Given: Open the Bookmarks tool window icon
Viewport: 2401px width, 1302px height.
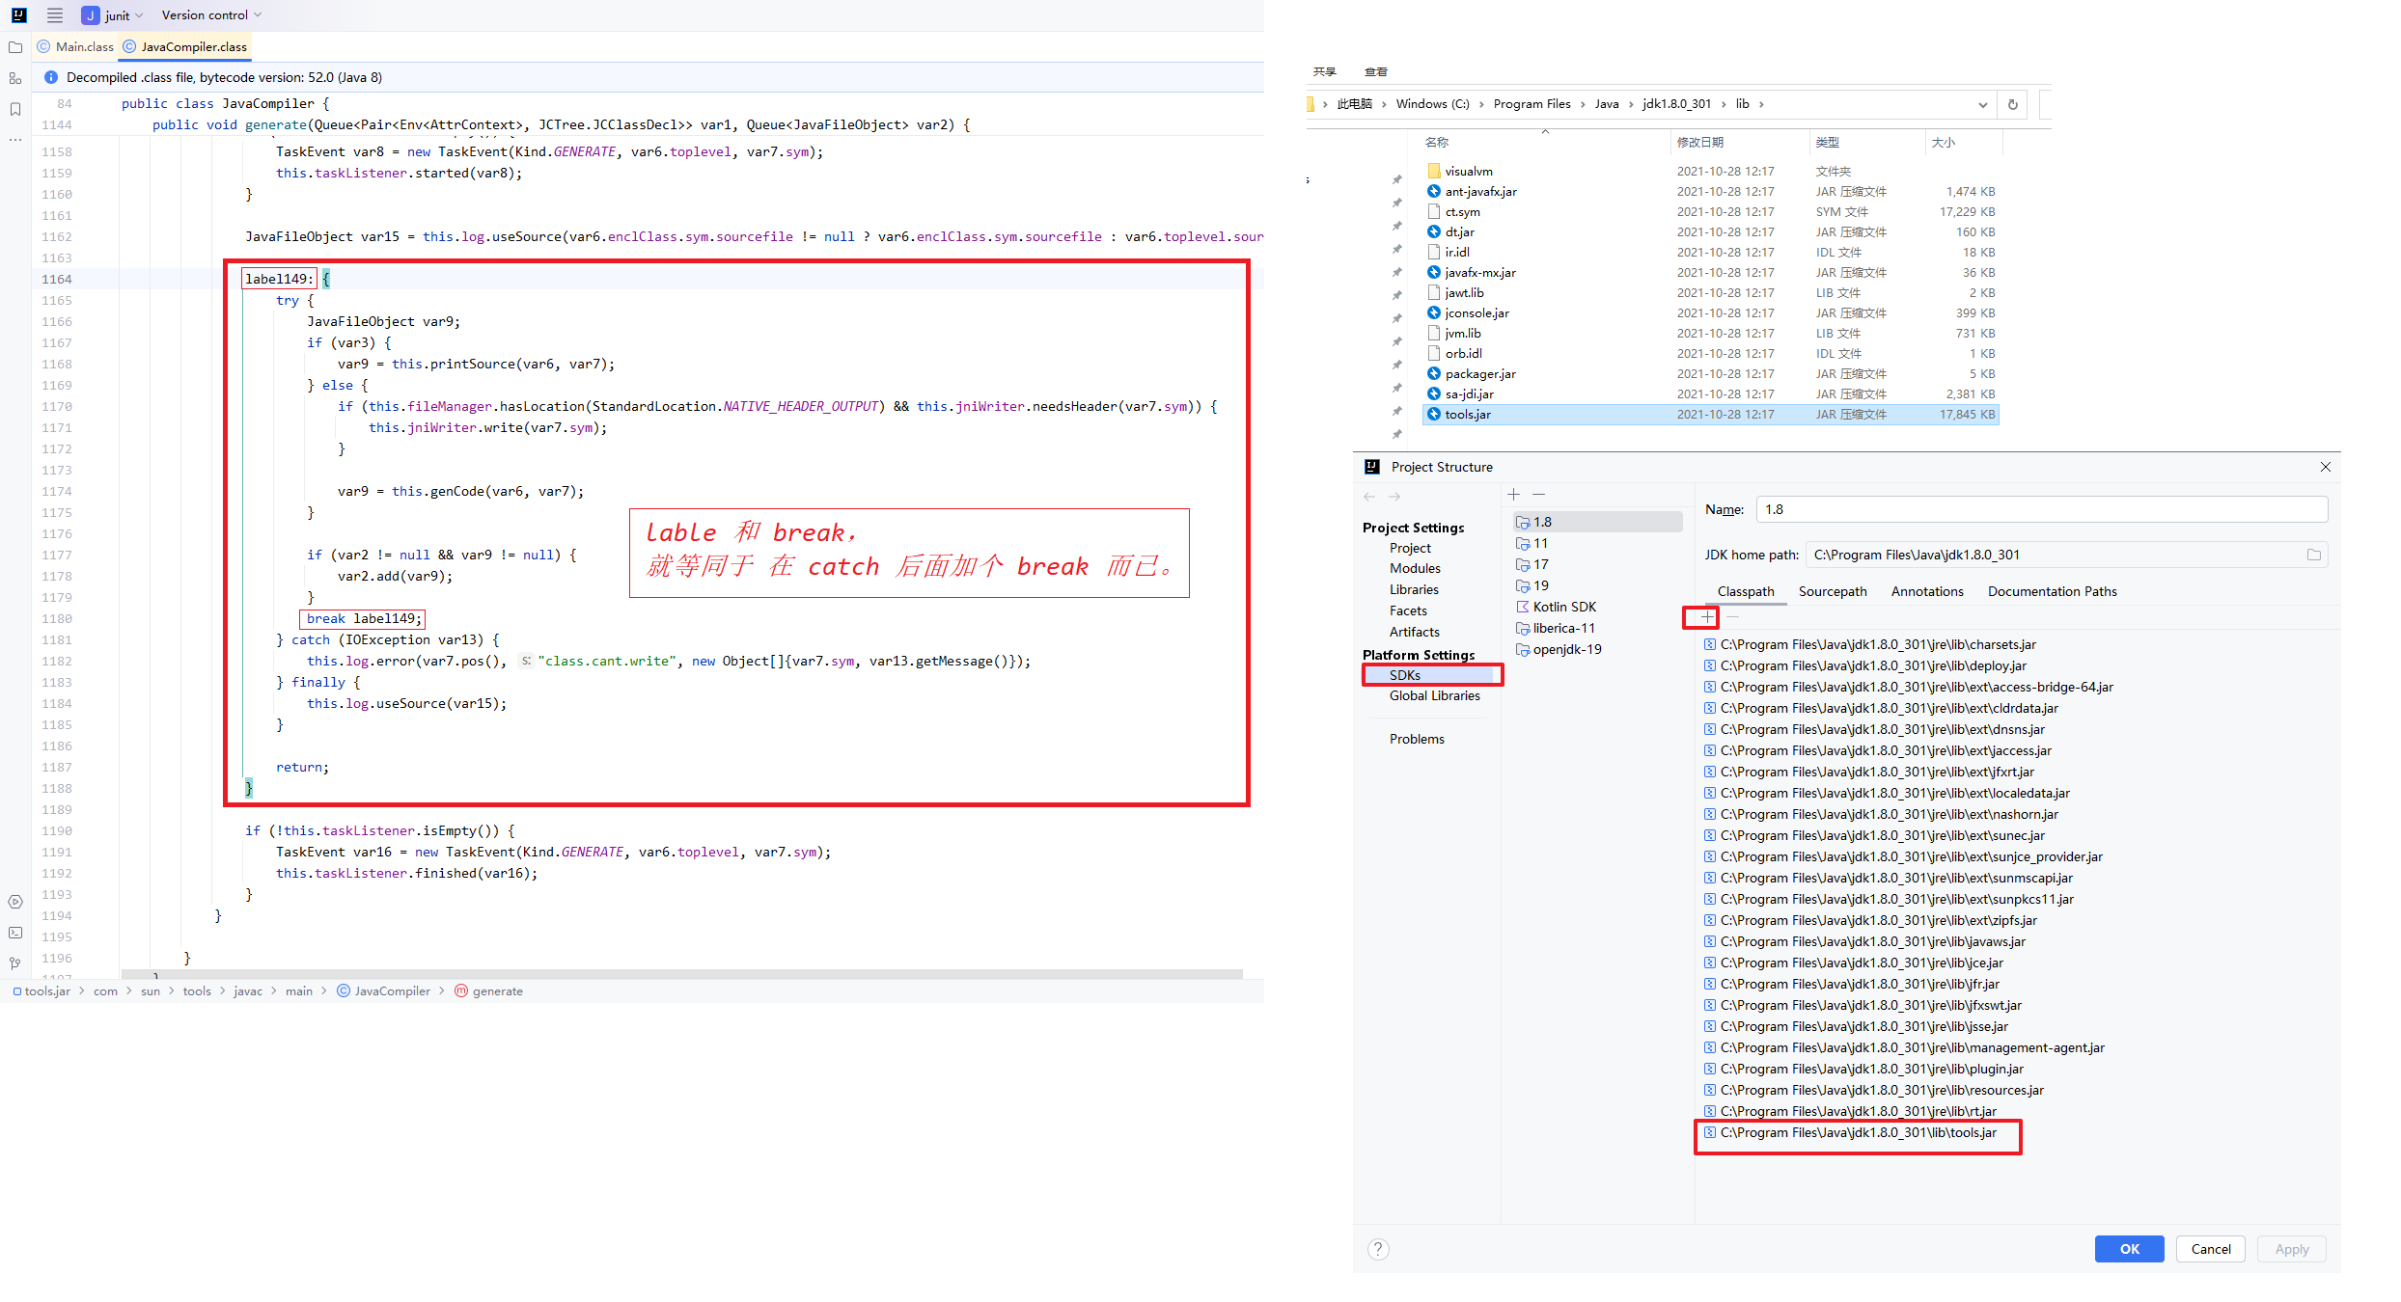Looking at the screenshot, I should (15, 109).
